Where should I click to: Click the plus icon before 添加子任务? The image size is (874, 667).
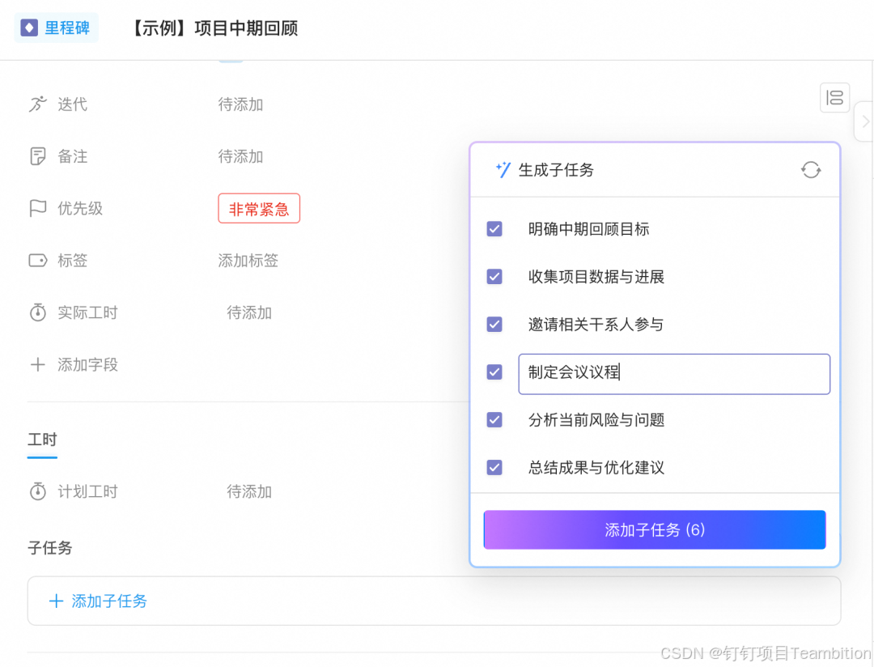[56, 601]
